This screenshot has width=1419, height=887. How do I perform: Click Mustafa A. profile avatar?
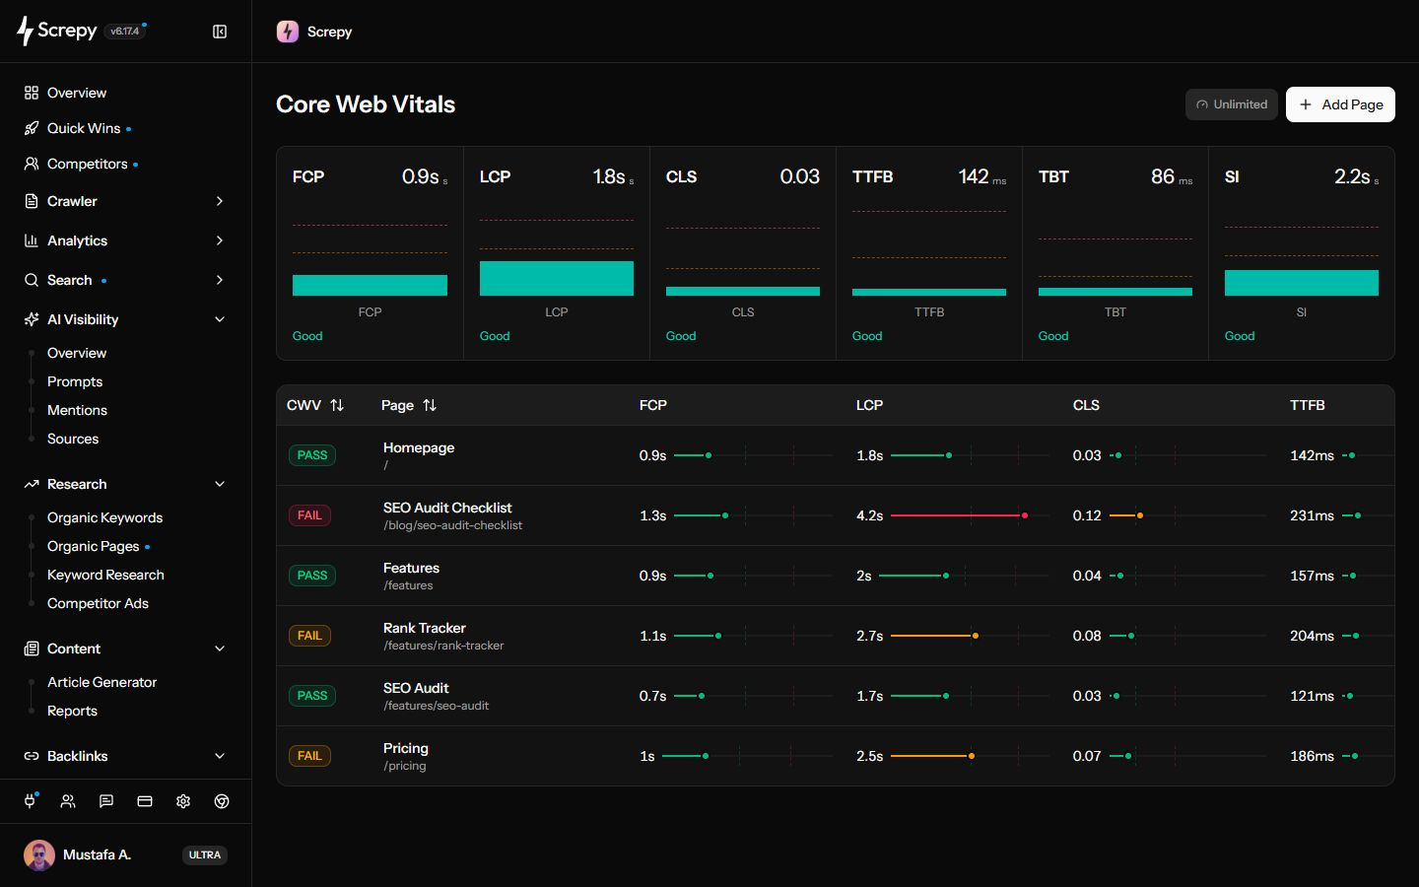pyautogui.click(x=39, y=854)
